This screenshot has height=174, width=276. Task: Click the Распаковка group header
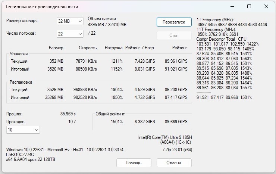(x=21, y=82)
